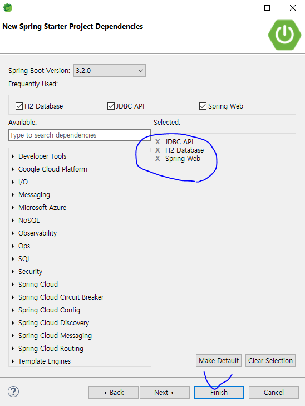The height and width of the screenshot is (406, 305).
Task: Expand Spring Cloud Messaging category
Action: coord(13,336)
